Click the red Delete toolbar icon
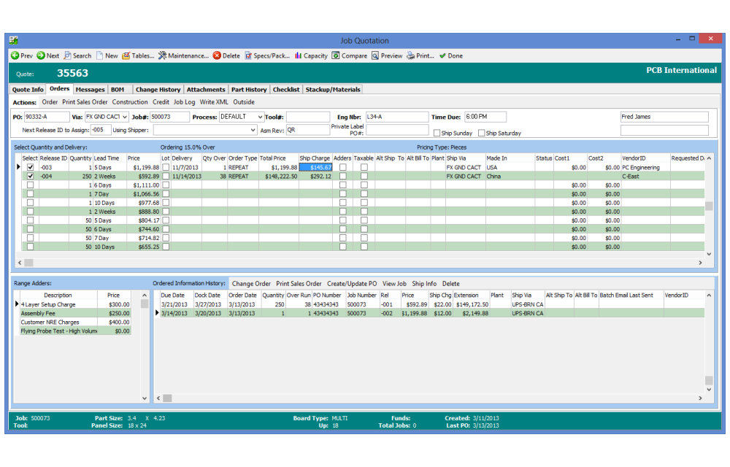The width and height of the screenshot is (730, 467). 217,55
